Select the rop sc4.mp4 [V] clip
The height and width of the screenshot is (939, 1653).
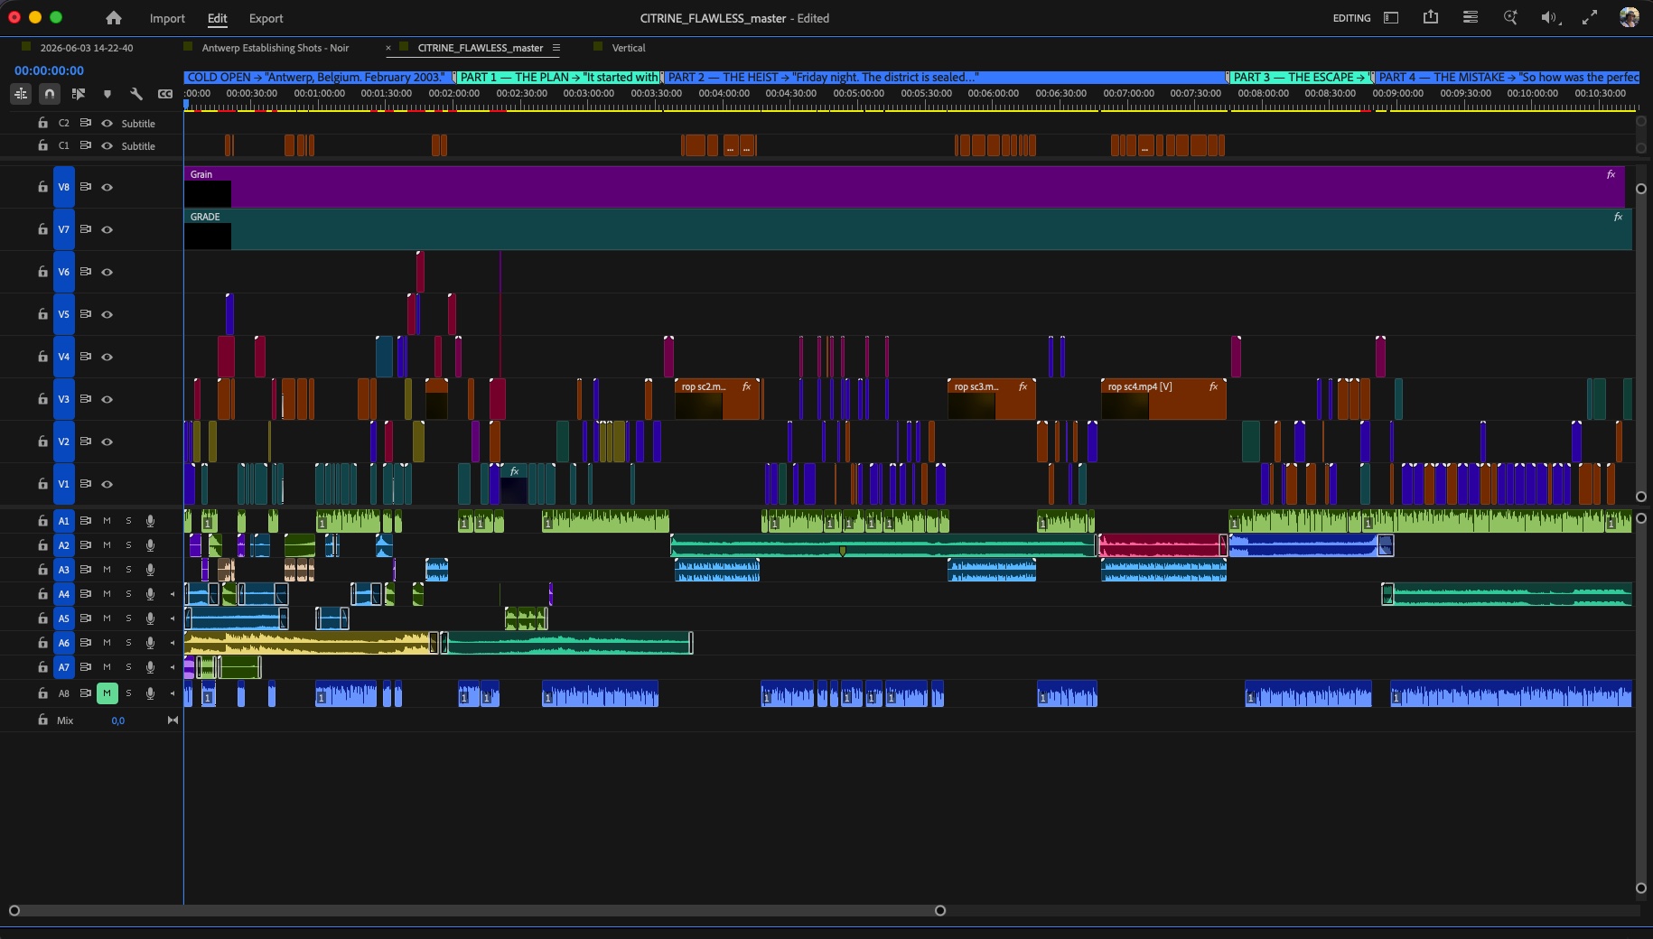tap(1163, 399)
